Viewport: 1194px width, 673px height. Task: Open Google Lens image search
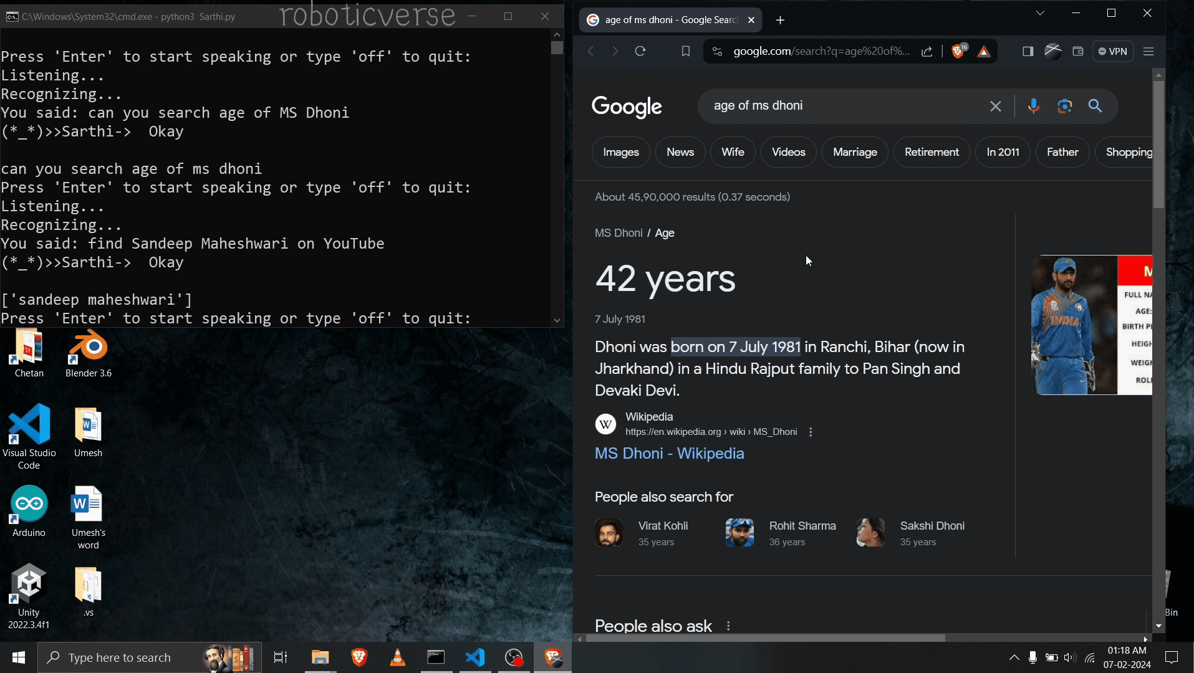1064,106
